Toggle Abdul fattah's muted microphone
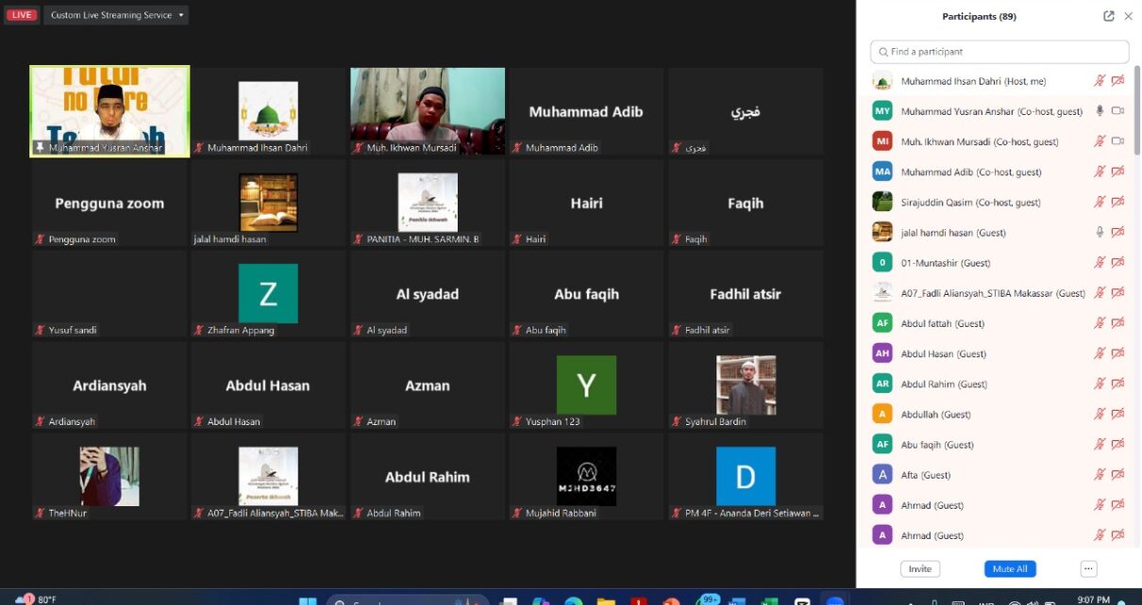 tap(1099, 323)
